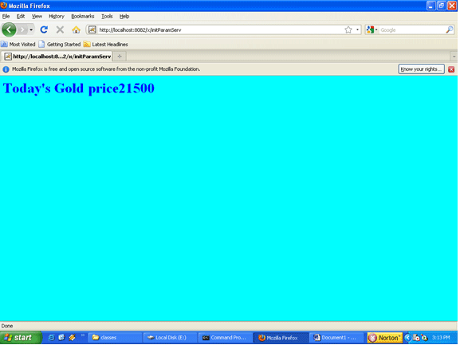
Task: Open the Help menu
Action: [x=124, y=17]
